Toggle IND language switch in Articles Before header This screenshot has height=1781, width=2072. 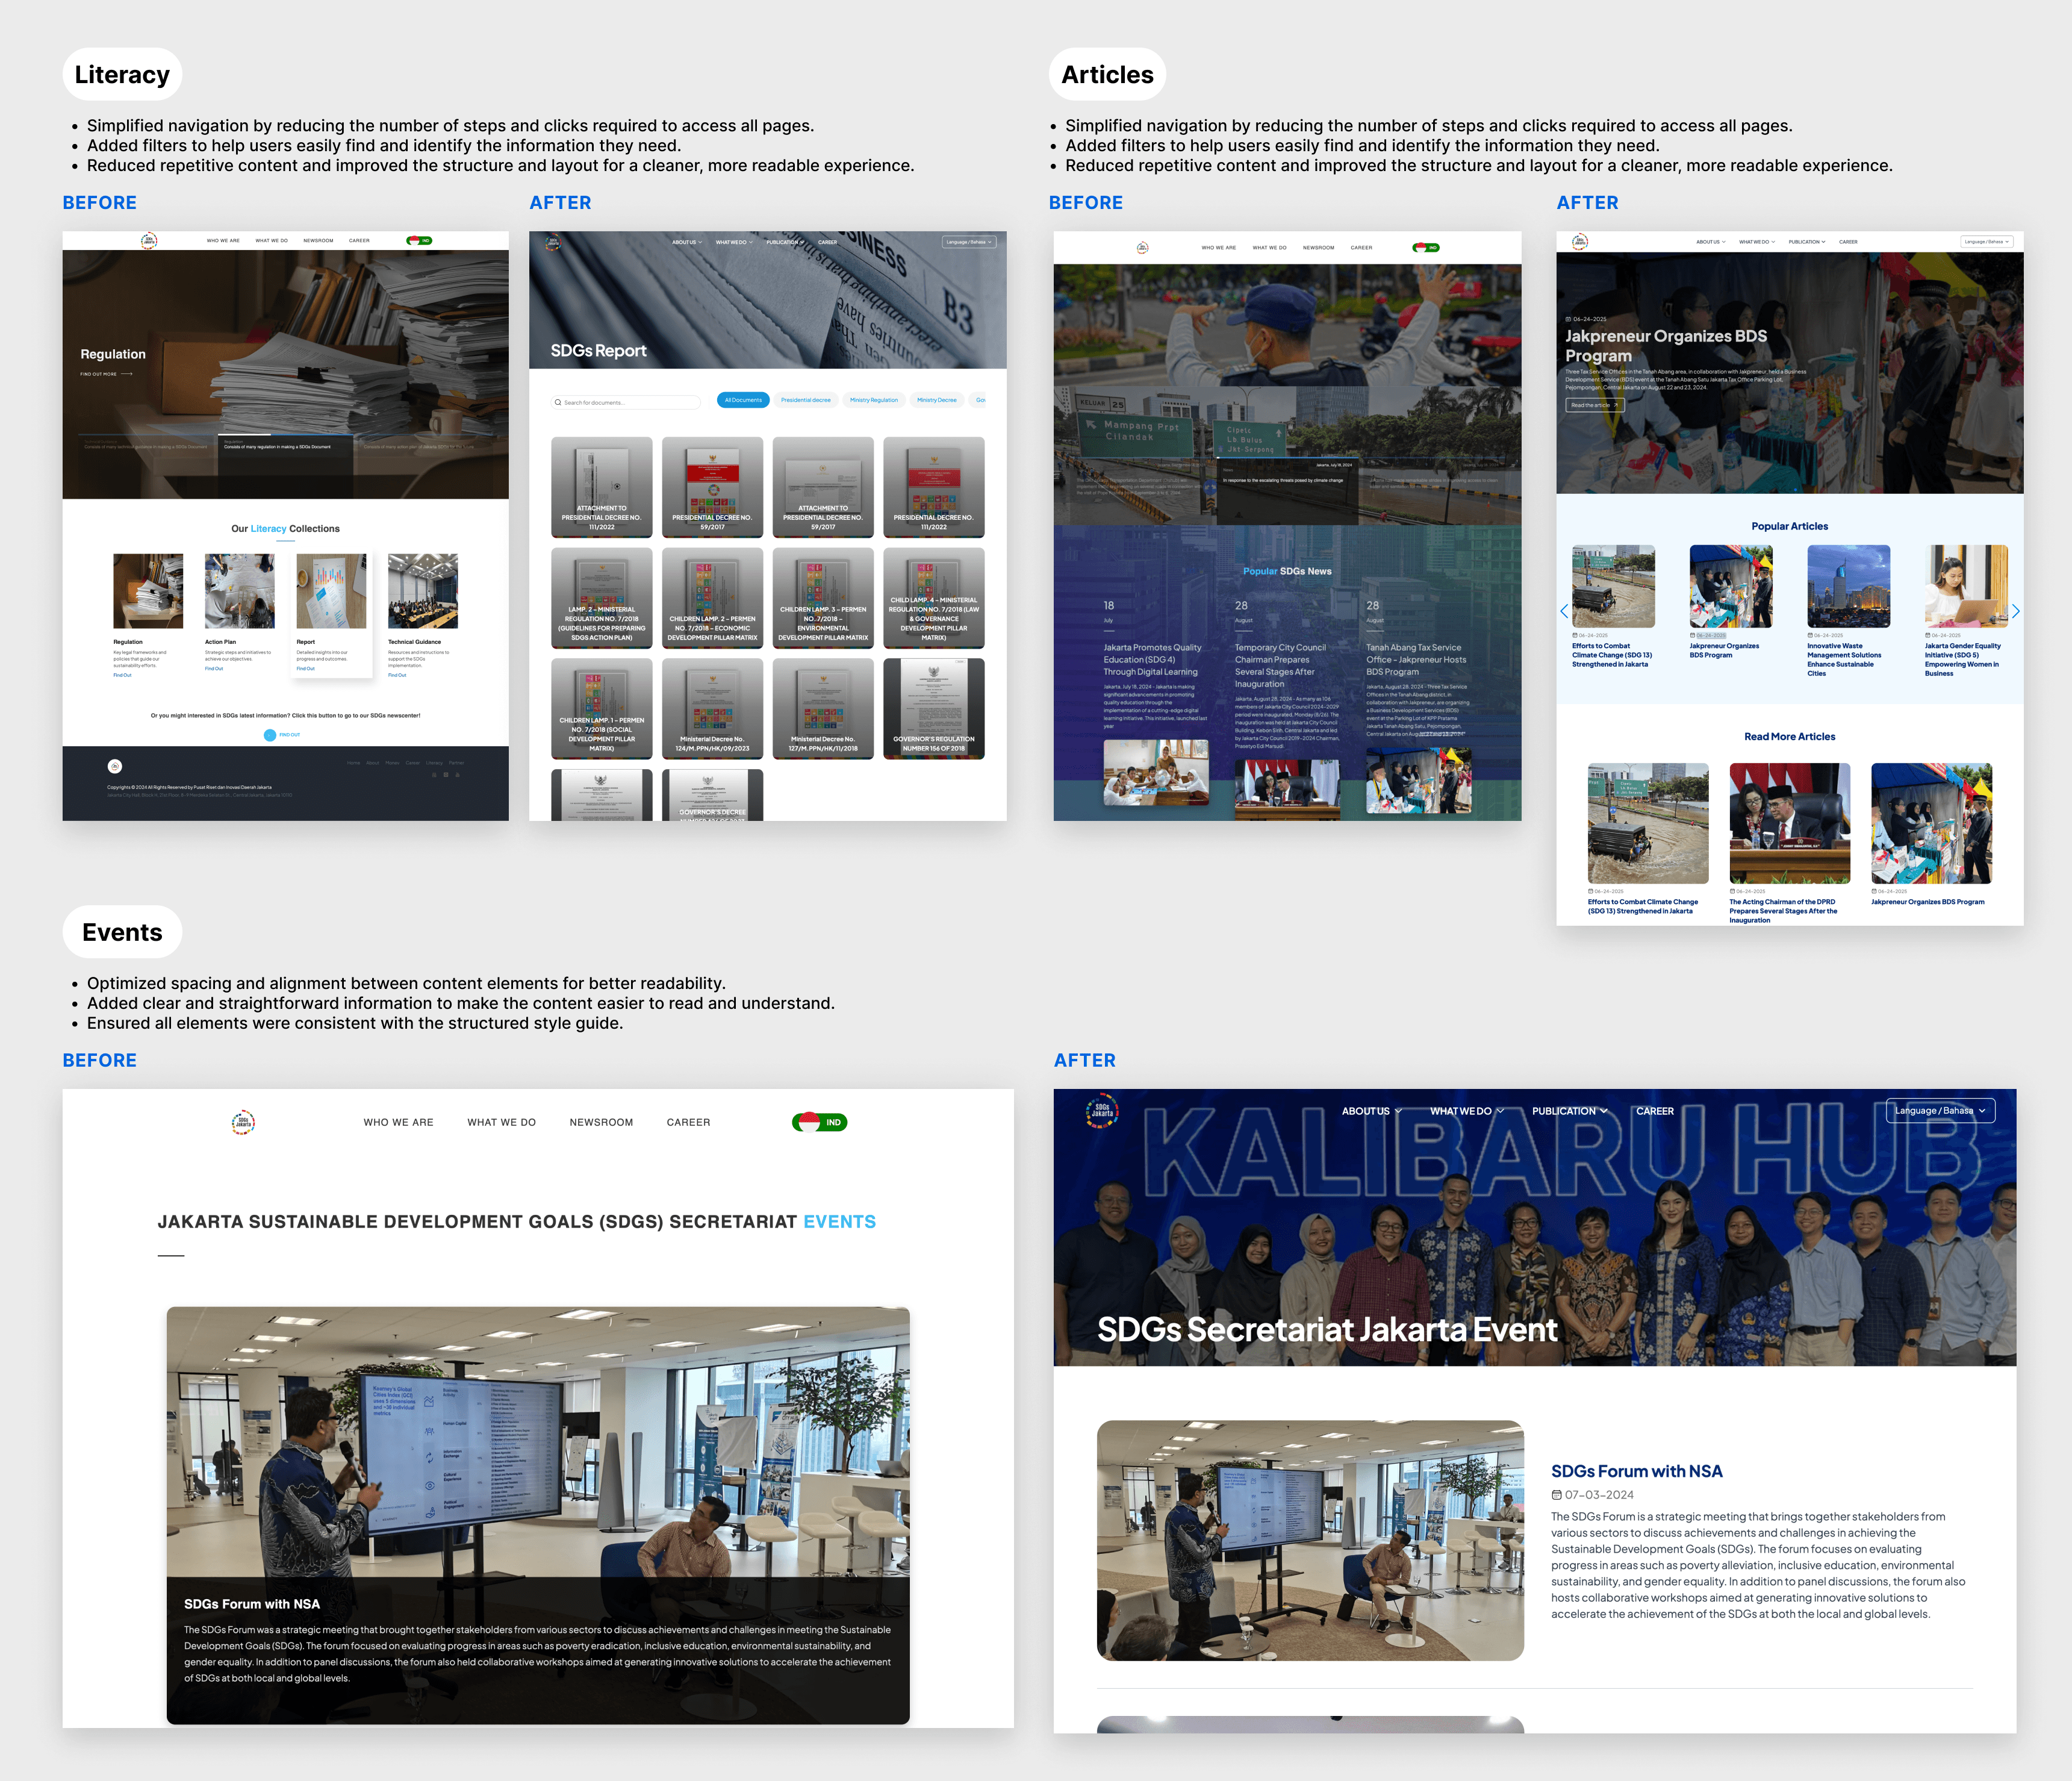(1425, 247)
